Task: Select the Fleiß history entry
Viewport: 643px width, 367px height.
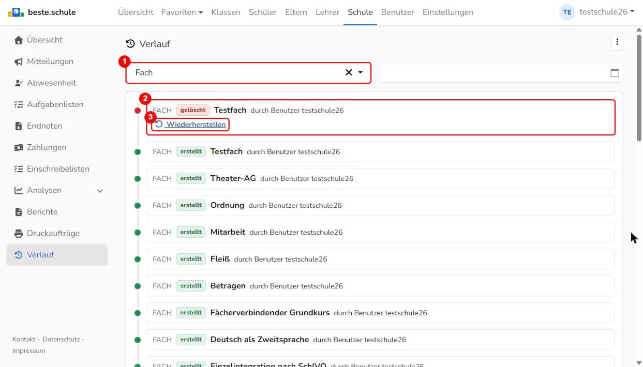Action: (380, 259)
